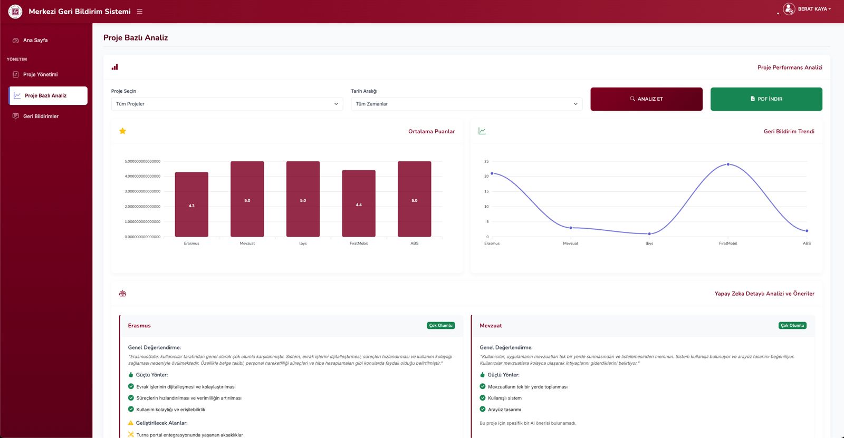Image resolution: width=844 pixels, height=438 pixels.
Task: Click thumbs-up icon beside Mevzuat Güçlü Yönler
Action: (x=482, y=375)
